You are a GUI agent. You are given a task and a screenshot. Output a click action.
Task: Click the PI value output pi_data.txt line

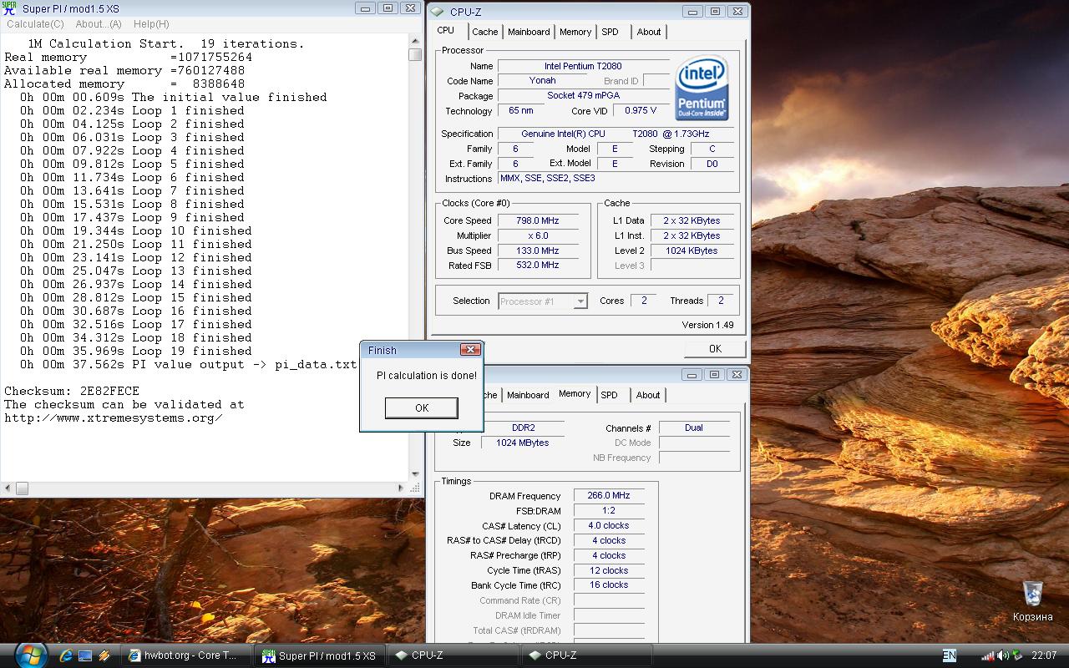[189, 364]
